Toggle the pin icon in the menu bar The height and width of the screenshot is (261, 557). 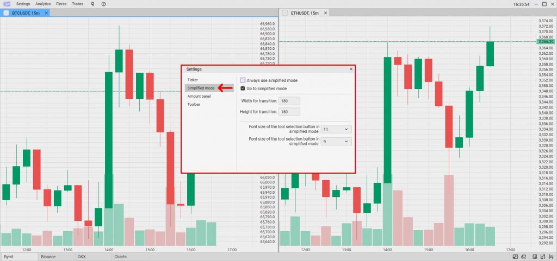92,4
